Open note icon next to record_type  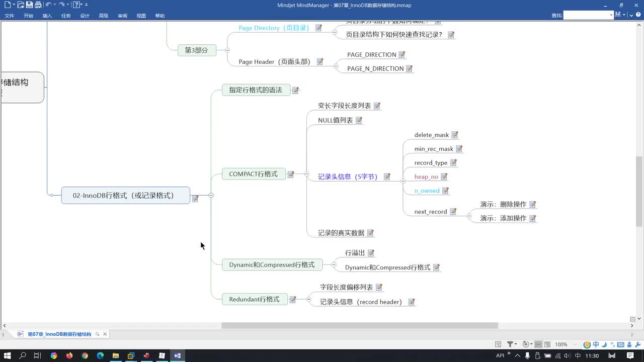coord(453,163)
